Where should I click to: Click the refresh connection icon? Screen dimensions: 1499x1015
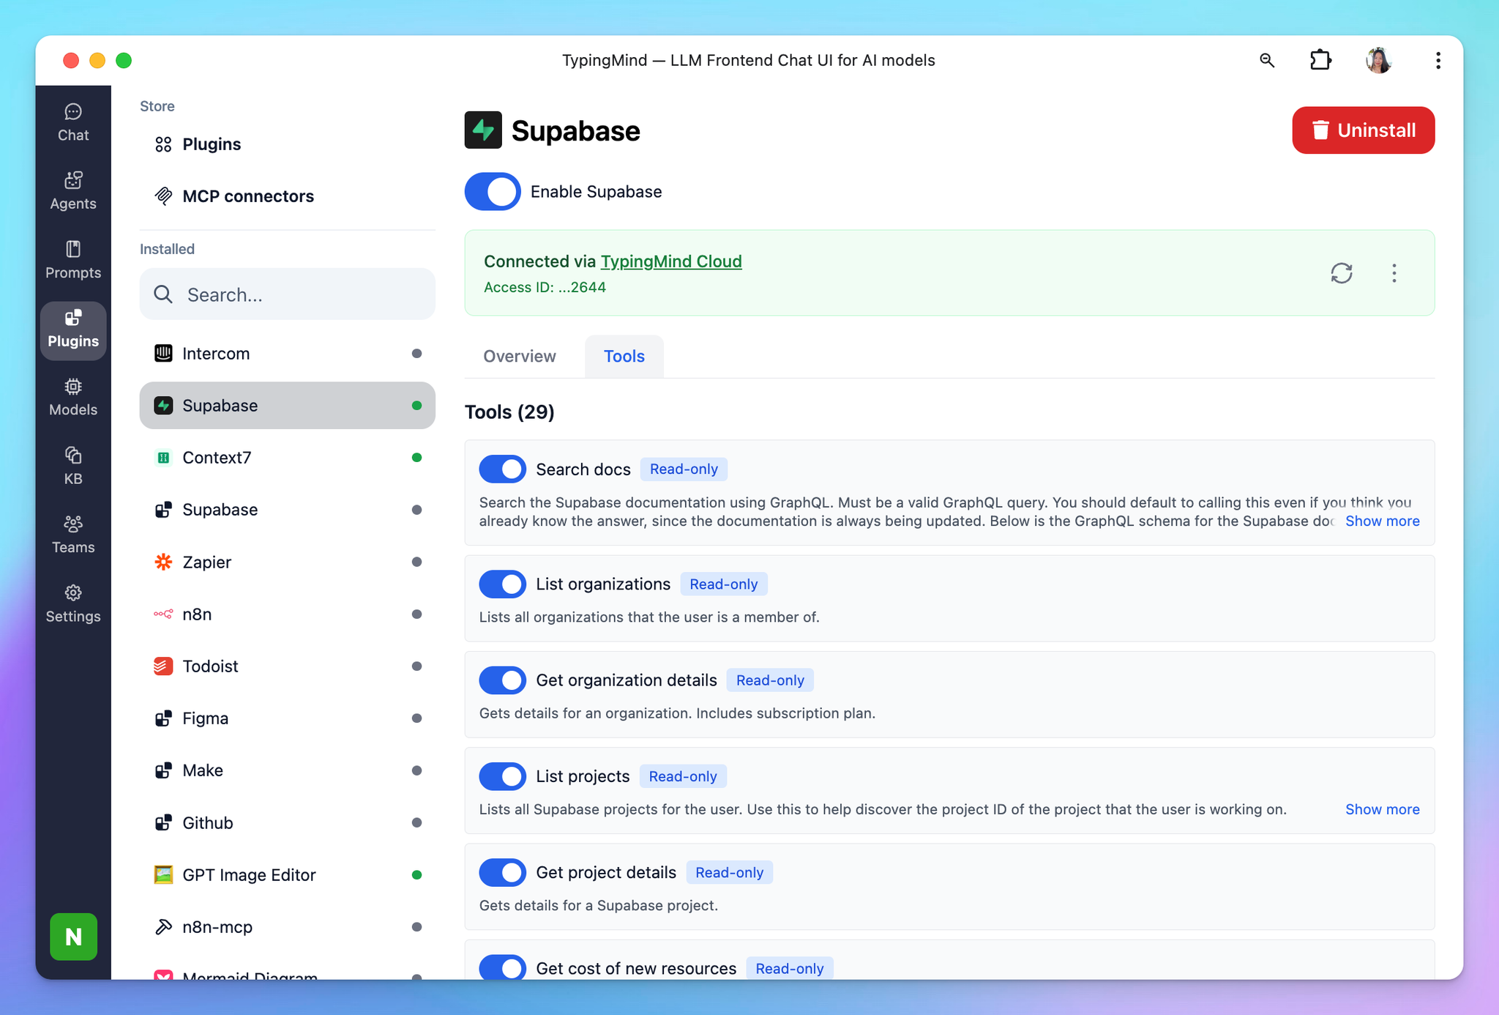[x=1341, y=273]
